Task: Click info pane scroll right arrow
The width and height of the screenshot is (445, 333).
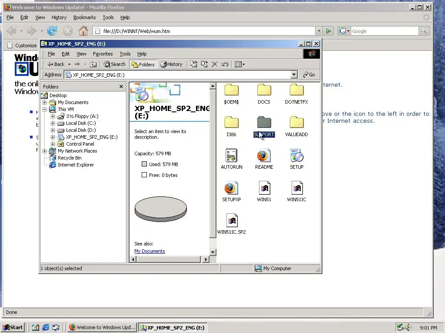Action: [x=206, y=259]
